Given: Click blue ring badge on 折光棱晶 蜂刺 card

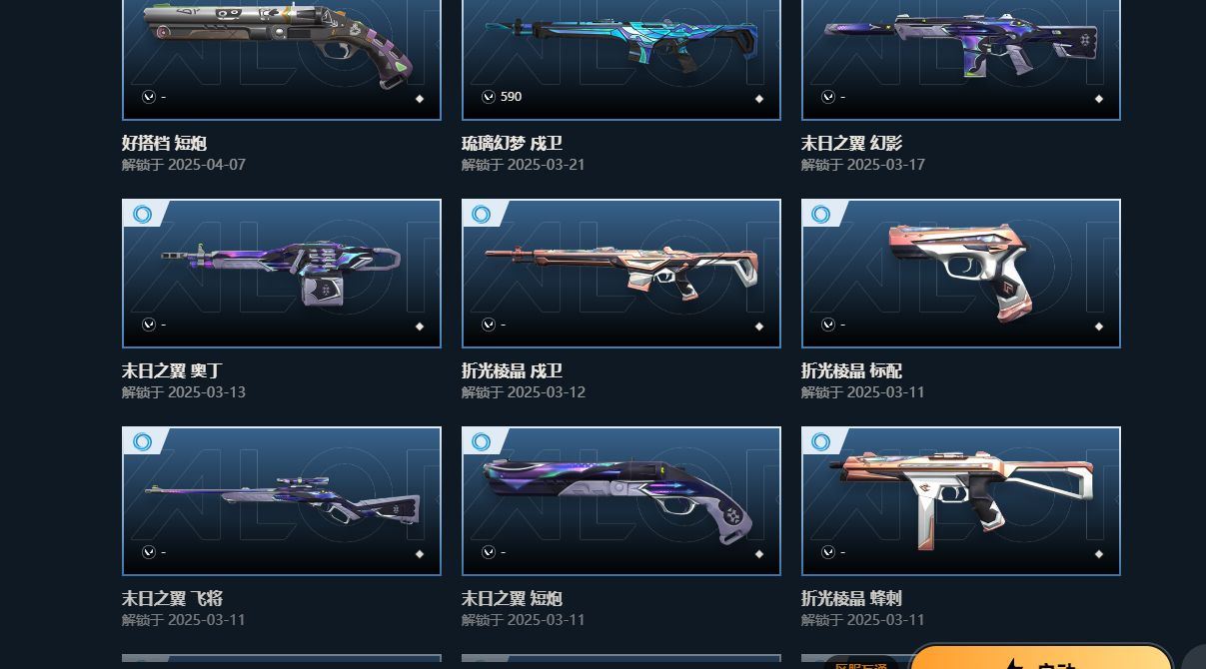Looking at the screenshot, I should [x=820, y=441].
